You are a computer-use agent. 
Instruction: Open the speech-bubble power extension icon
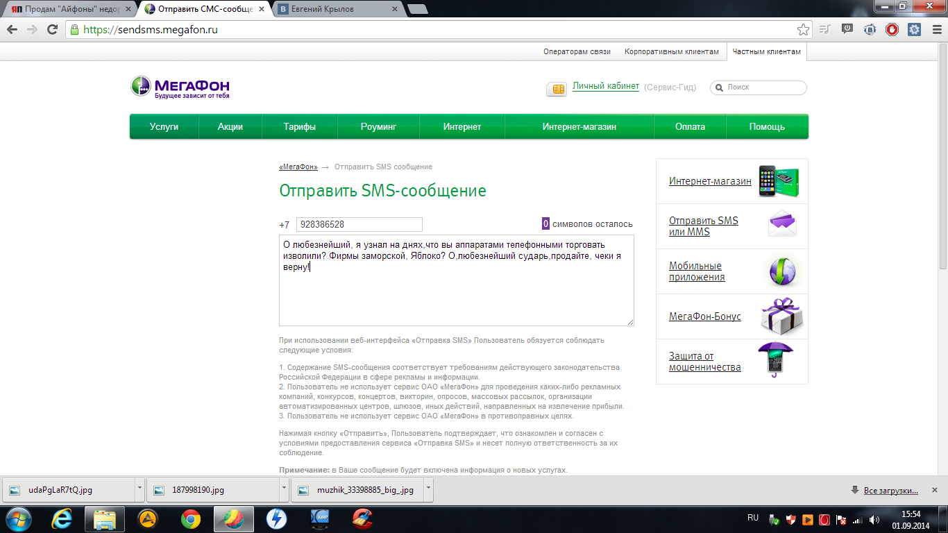pyautogui.click(x=847, y=29)
